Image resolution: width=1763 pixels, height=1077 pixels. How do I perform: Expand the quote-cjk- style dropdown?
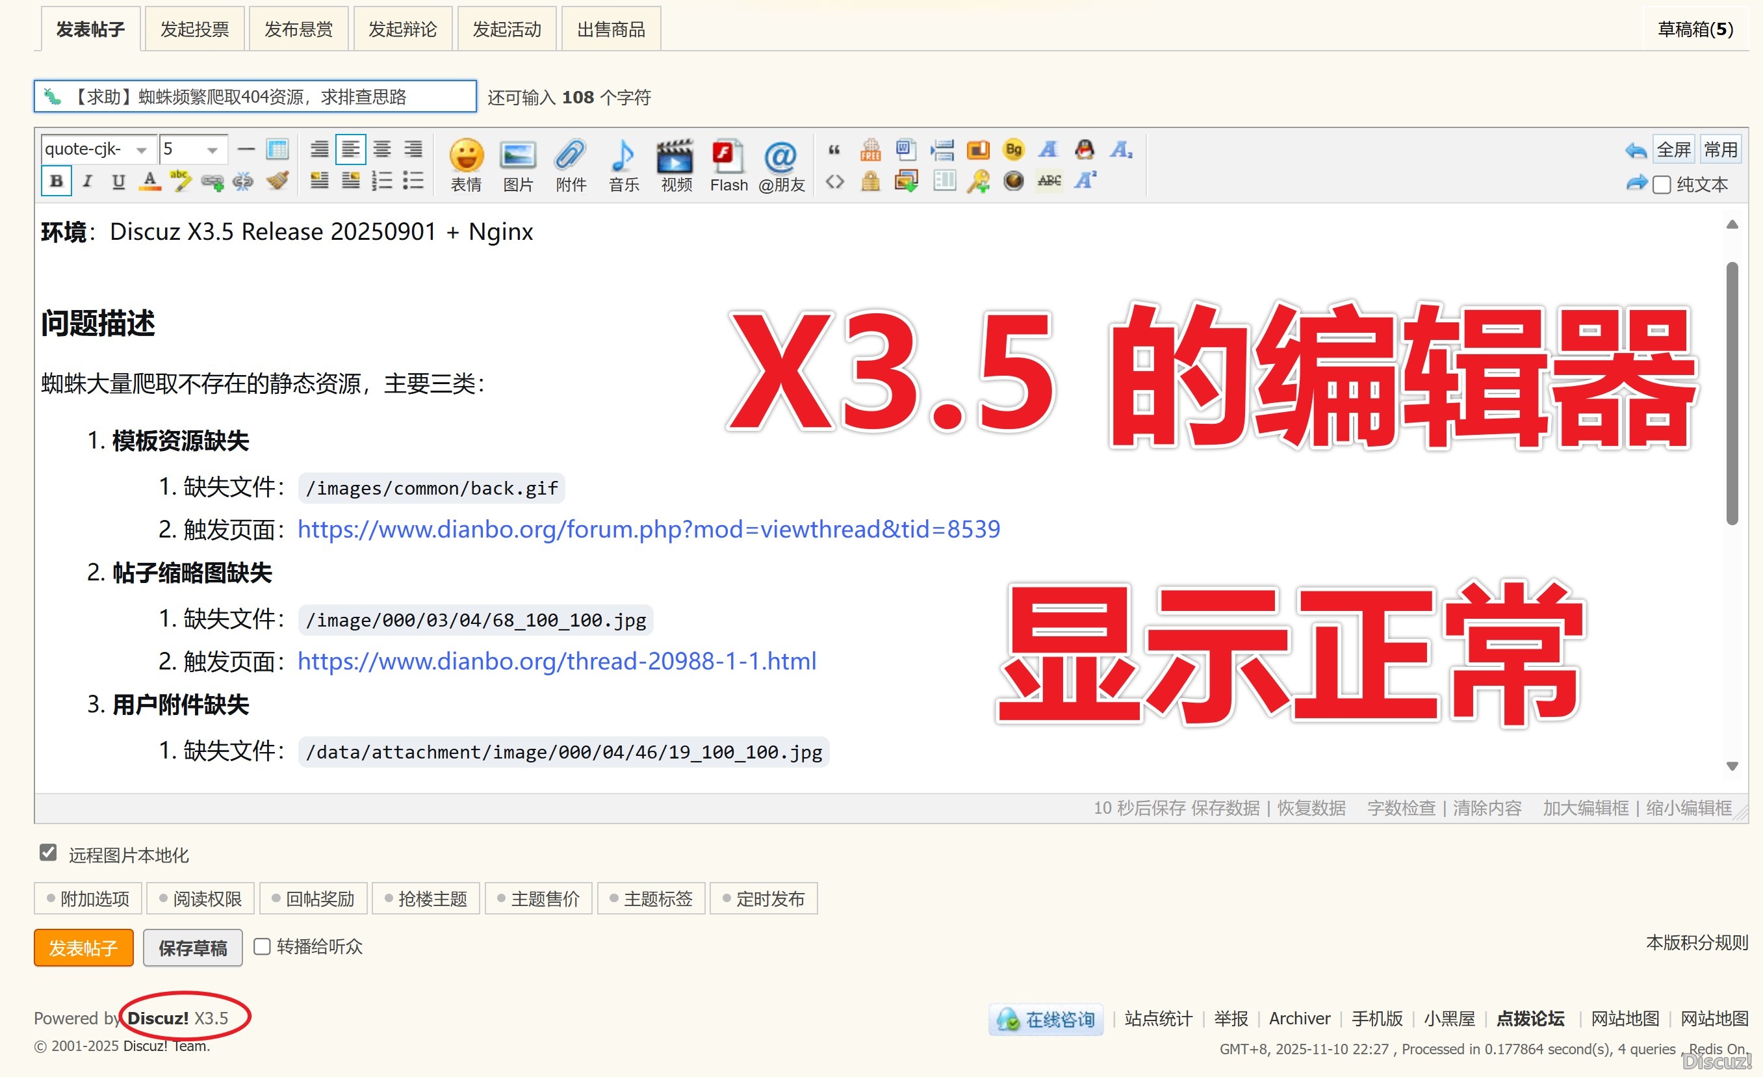coord(142,149)
